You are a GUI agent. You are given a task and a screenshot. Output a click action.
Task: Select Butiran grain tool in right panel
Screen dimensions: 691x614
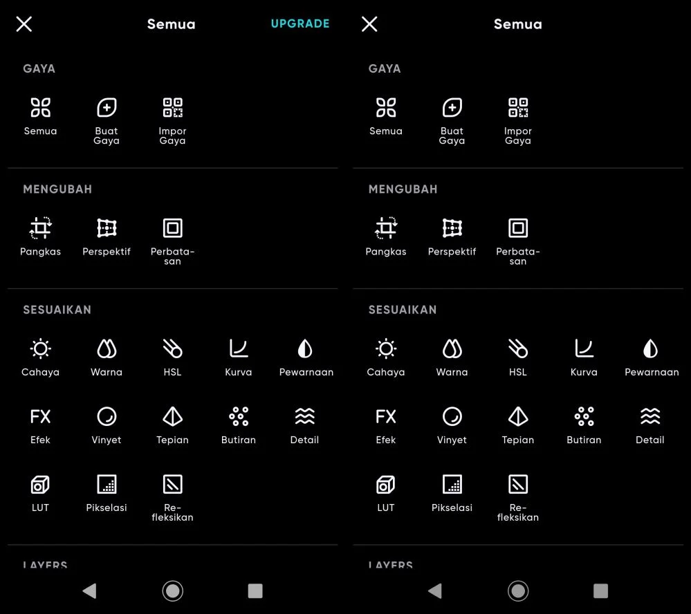(x=584, y=426)
